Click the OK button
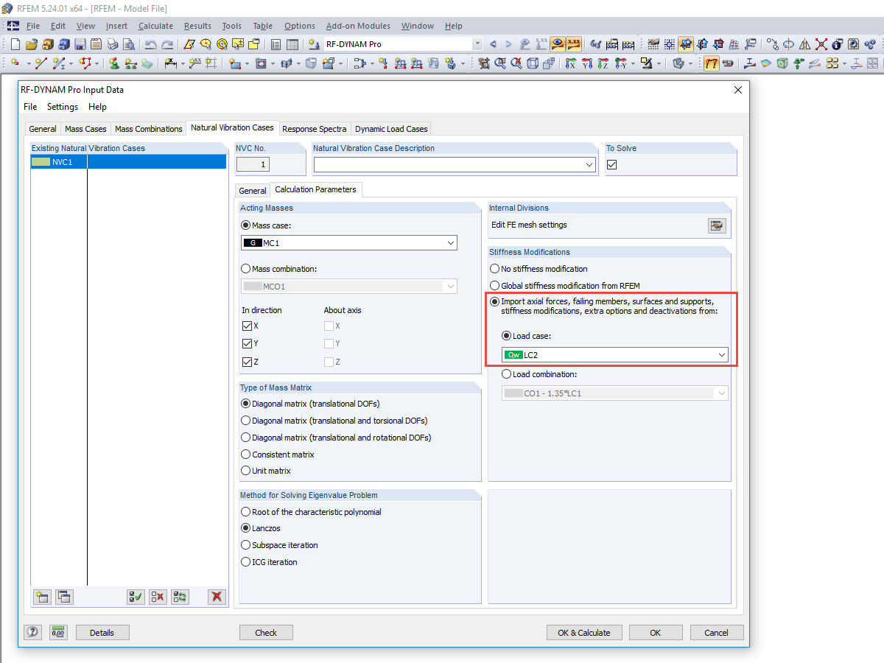884x663 pixels. (x=655, y=632)
